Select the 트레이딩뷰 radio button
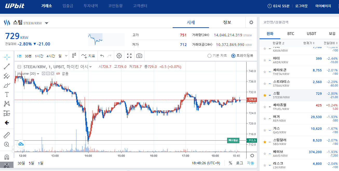Viewport: 339px width, 171px height. (233, 56)
